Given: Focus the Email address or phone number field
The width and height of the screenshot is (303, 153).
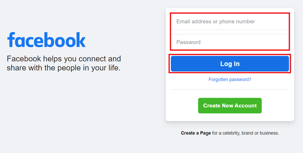Looking at the screenshot, I should [230, 22].
